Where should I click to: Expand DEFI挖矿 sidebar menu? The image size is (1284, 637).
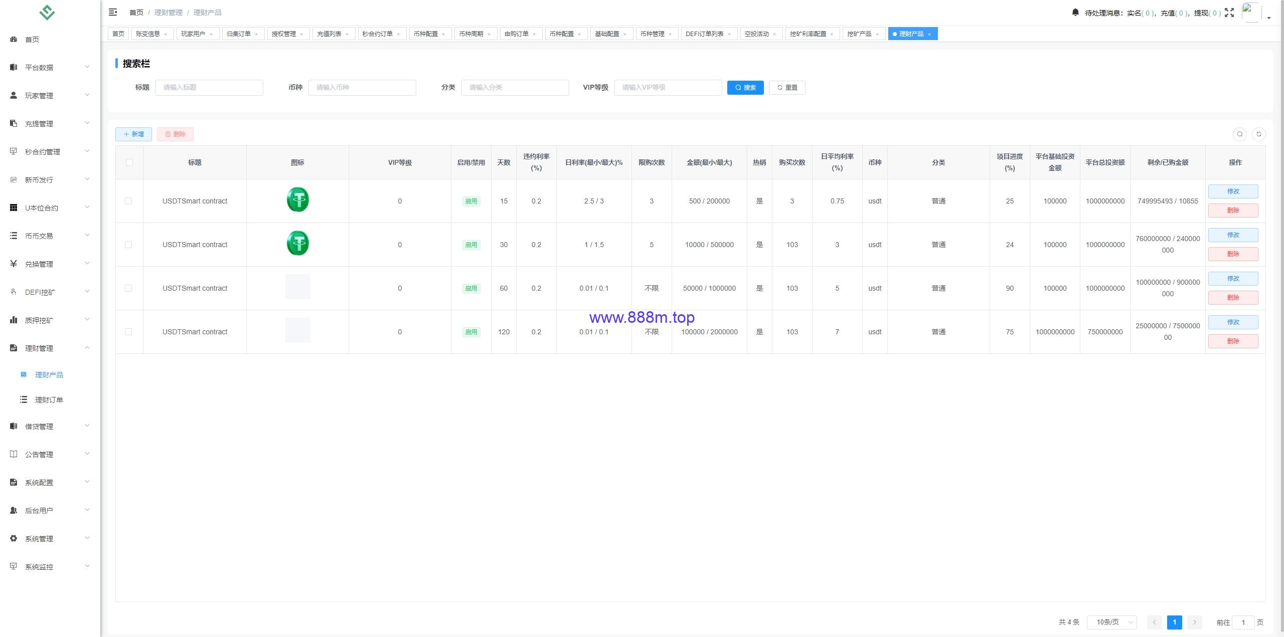point(50,292)
